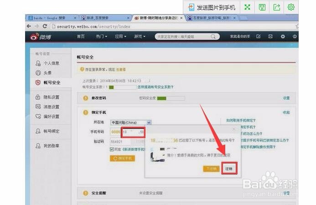Click the password strength bar
The width and height of the screenshot is (316, 205).
point(171,98)
